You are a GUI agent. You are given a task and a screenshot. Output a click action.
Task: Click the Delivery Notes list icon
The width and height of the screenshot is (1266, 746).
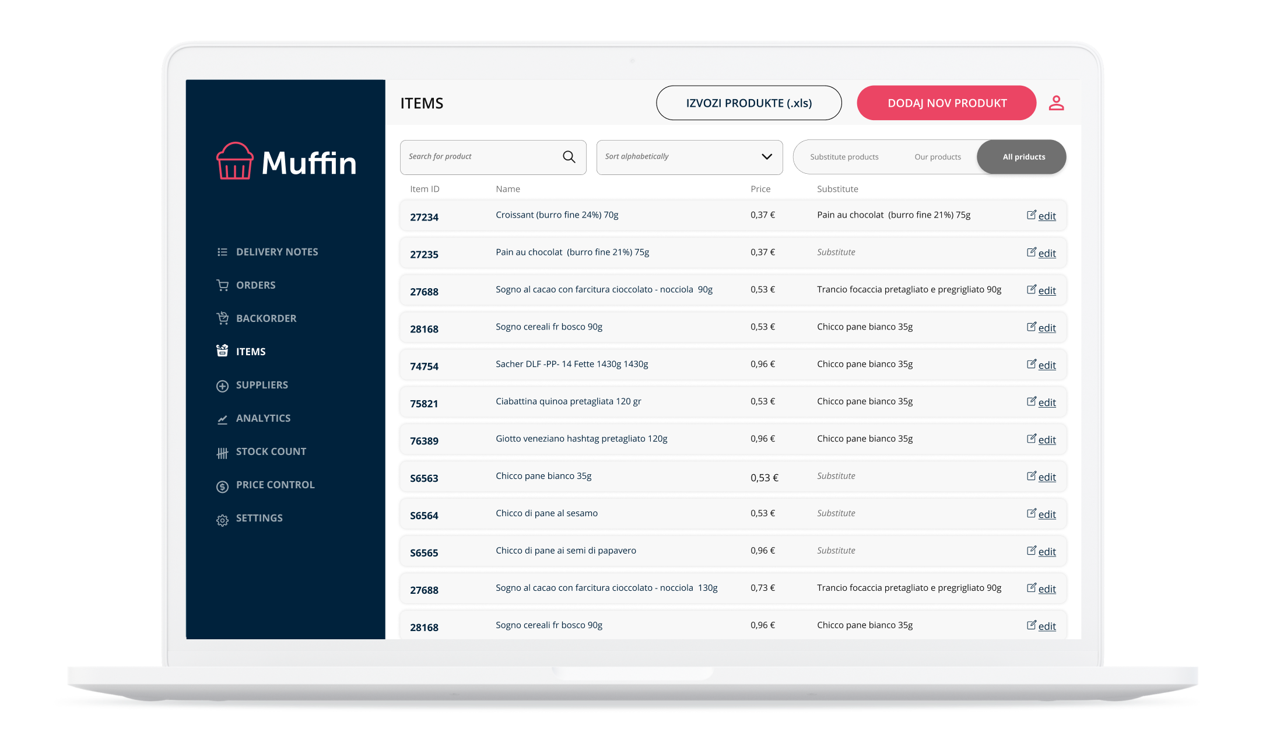pyautogui.click(x=222, y=252)
